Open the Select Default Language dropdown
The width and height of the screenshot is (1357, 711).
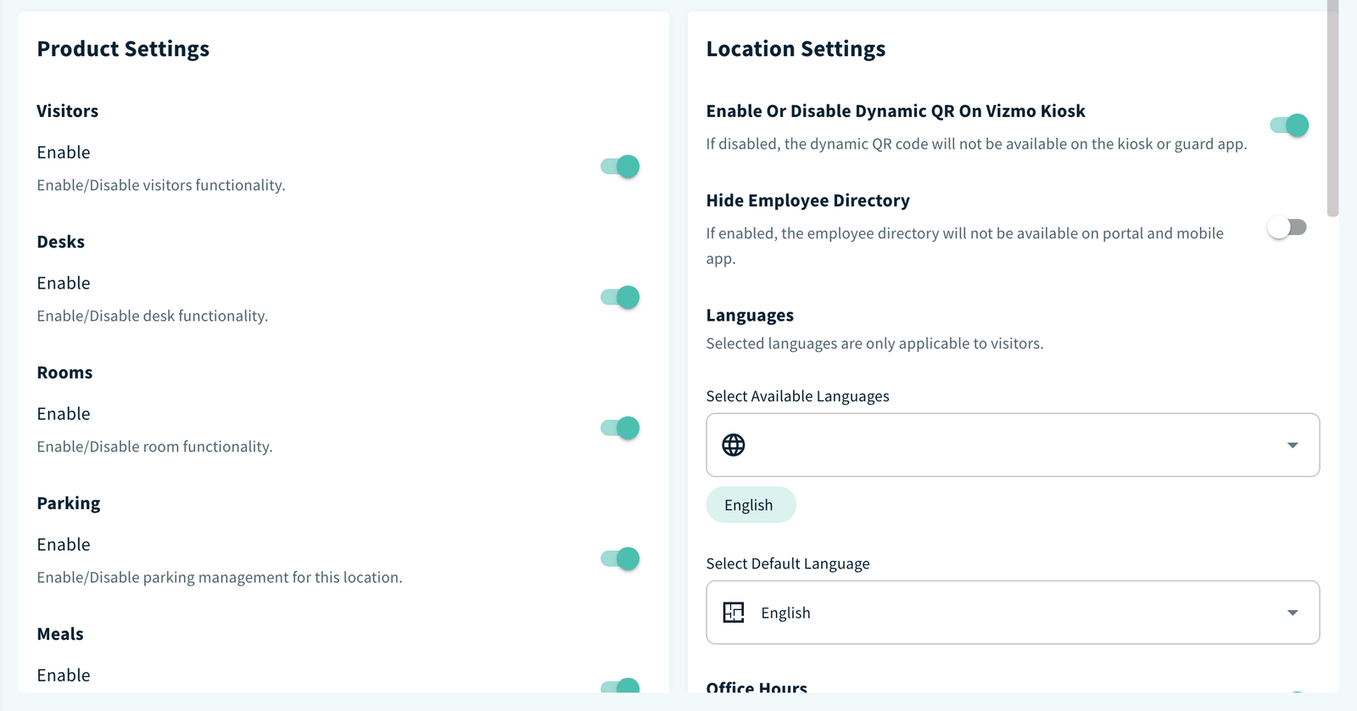pos(1013,613)
